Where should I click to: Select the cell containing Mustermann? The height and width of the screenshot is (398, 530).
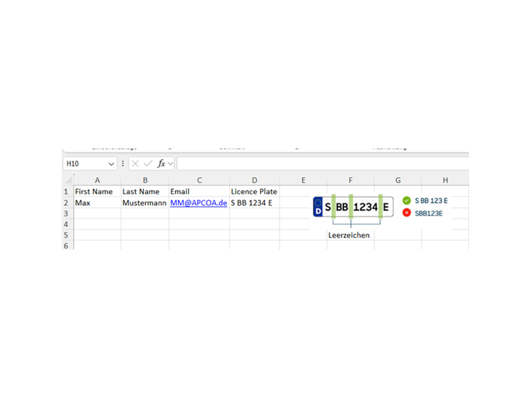point(144,203)
